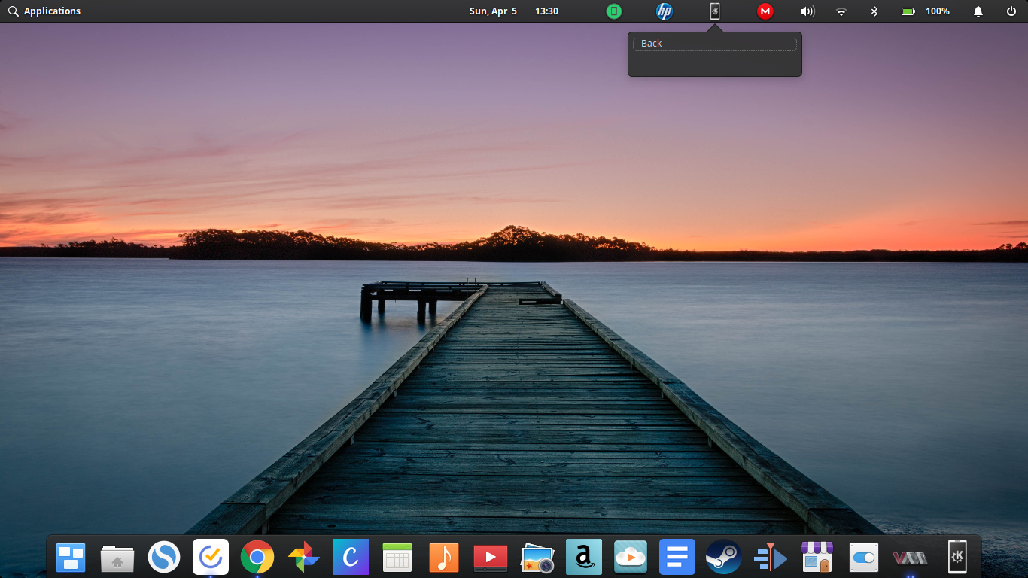Launch Steam from the dock

(x=724, y=558)
